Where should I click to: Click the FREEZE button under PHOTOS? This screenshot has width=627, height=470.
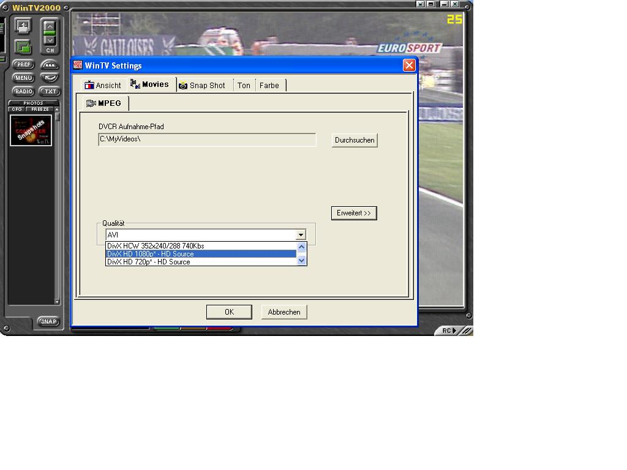[40, 109]
